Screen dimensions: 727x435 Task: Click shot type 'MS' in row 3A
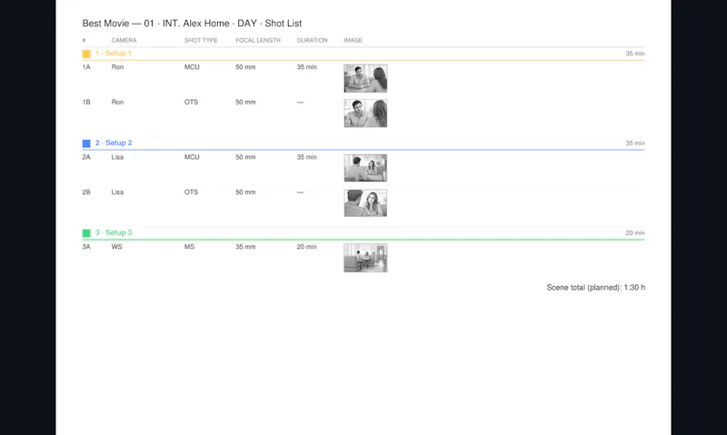click(x=189, y=247)
